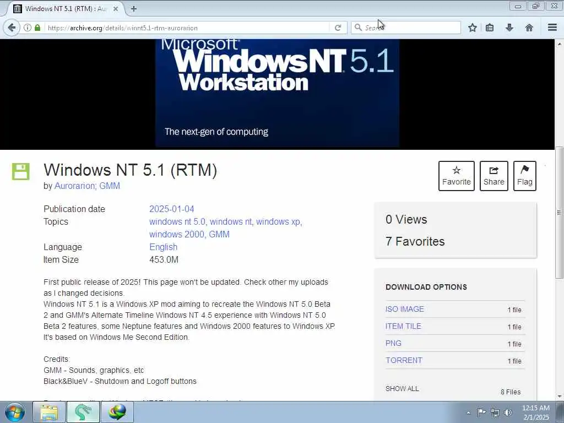The width and height of the screenshot is (564, 423).
Task: Click SHOW ALL download files
Action: pos(402,388)
